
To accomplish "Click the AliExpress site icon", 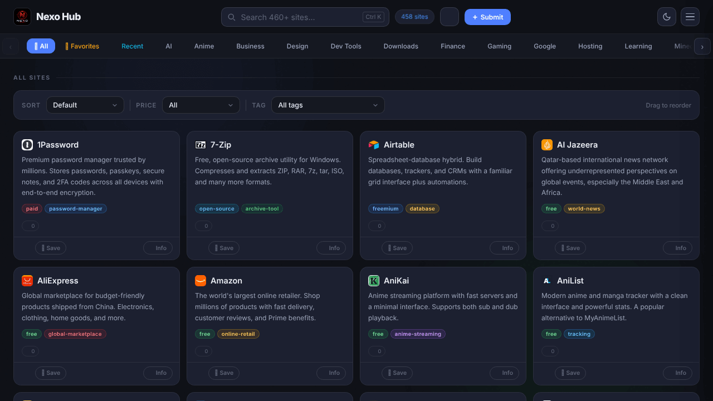I will 27,281.
